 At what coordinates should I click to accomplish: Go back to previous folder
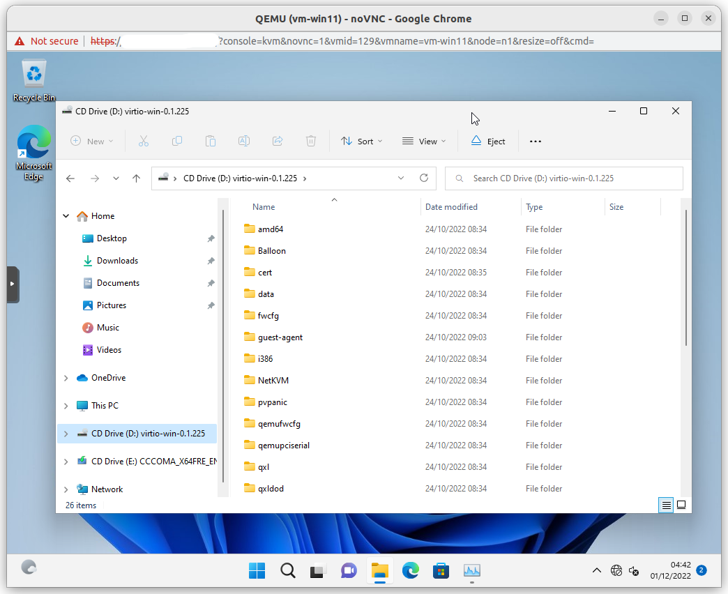tap(70, 178)
